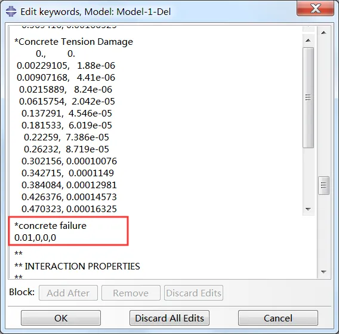
Task: Click the row 0.470323, 0.00016325
Action: click(x=69, y=209)
